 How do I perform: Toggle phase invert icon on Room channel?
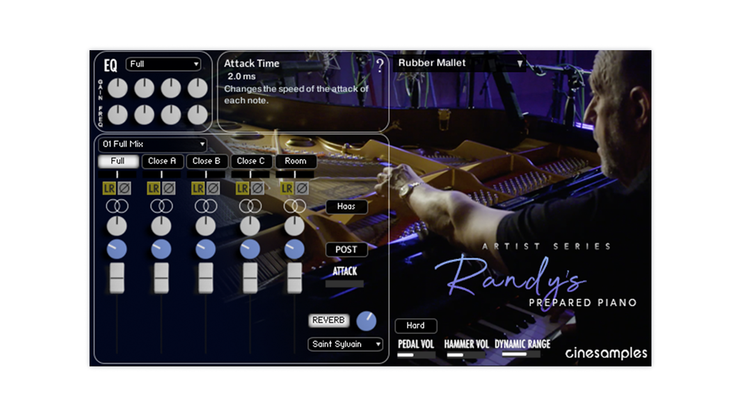coord(302,188)
